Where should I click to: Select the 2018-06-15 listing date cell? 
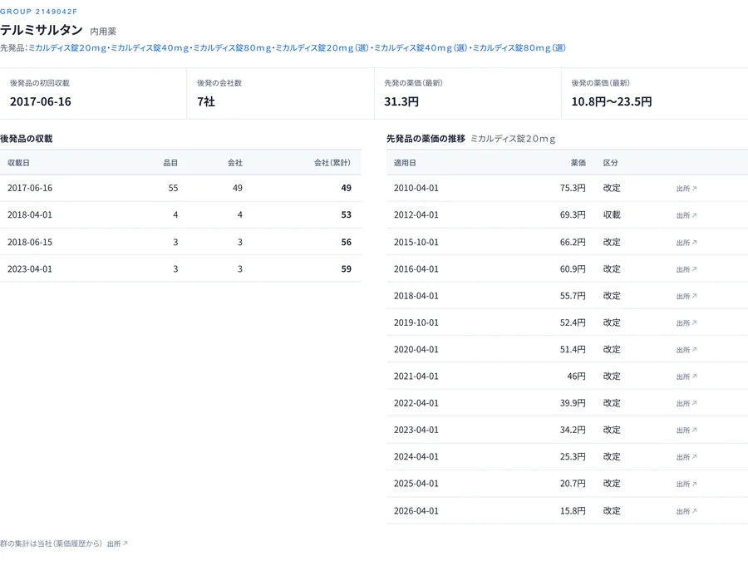click(30, 242)
